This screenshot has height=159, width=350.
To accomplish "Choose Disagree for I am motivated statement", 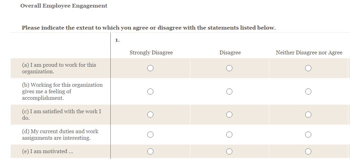I will tap(229, 151).
